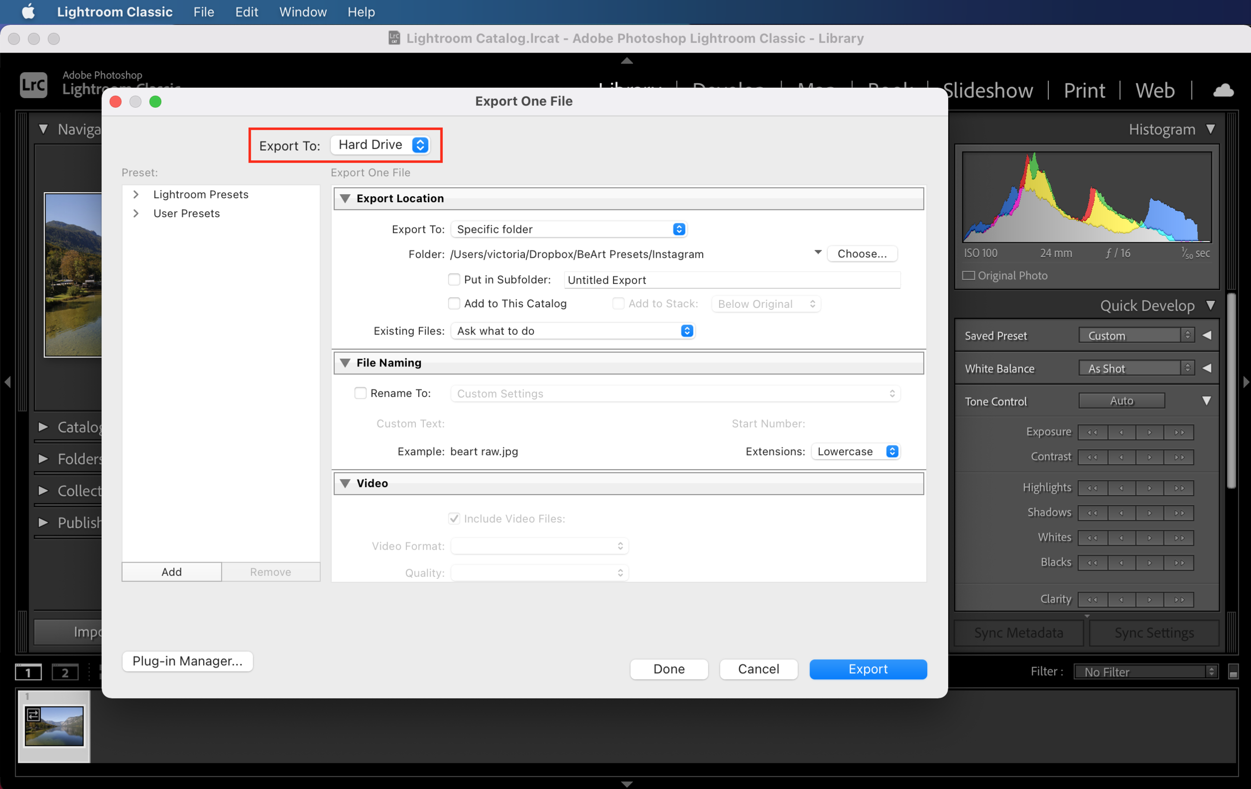Image resolution: width=1251 pixels, height=789 pixels.
Task: Switch to the Web module
Action: click(1154, 91)
